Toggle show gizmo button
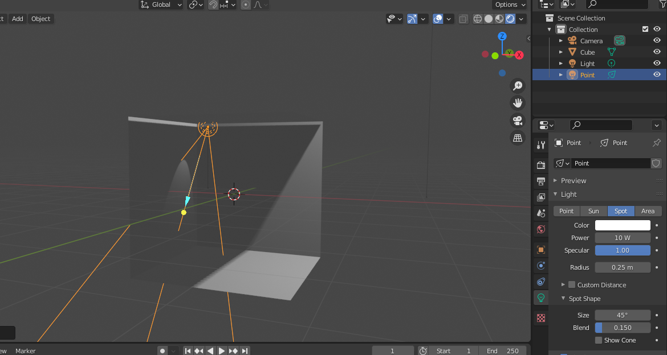The width and height of the screenshot is (667, 355). tap(412, 19)
